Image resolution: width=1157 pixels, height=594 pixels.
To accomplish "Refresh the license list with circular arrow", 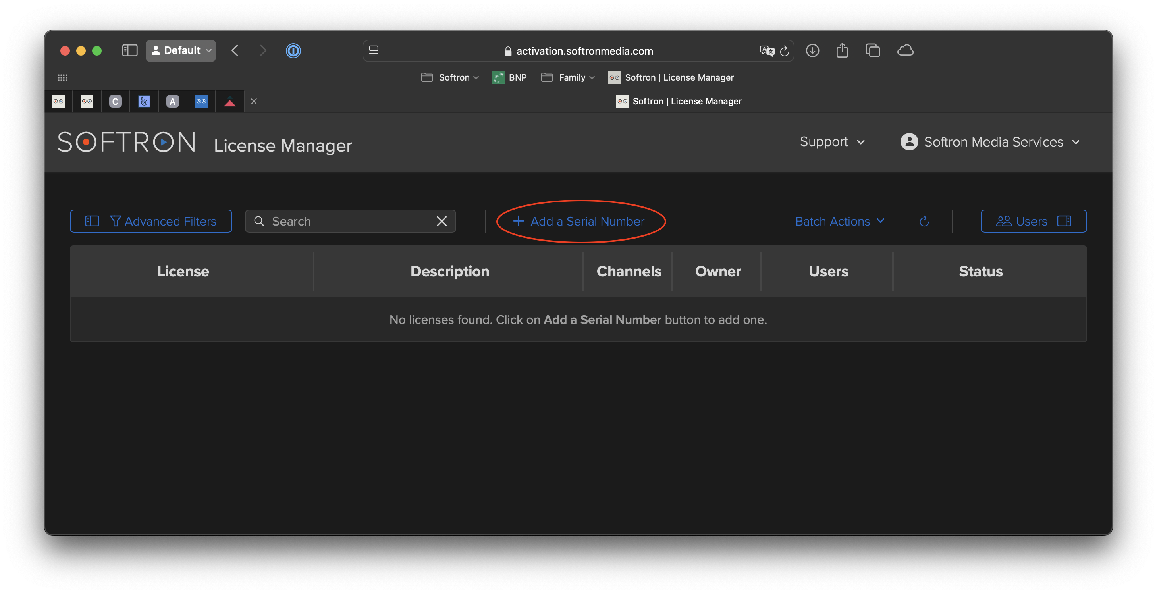I will pyautogui.click(x=924, y=221).
